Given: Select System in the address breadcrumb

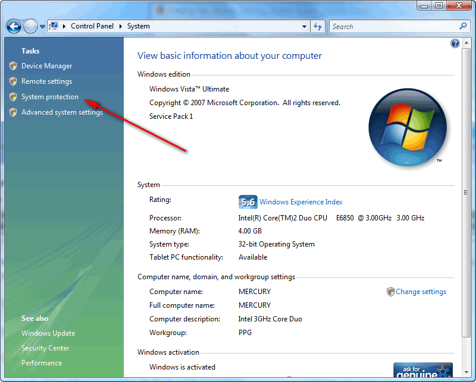Looking at the screenshot, I should click(x=139, y=26).
